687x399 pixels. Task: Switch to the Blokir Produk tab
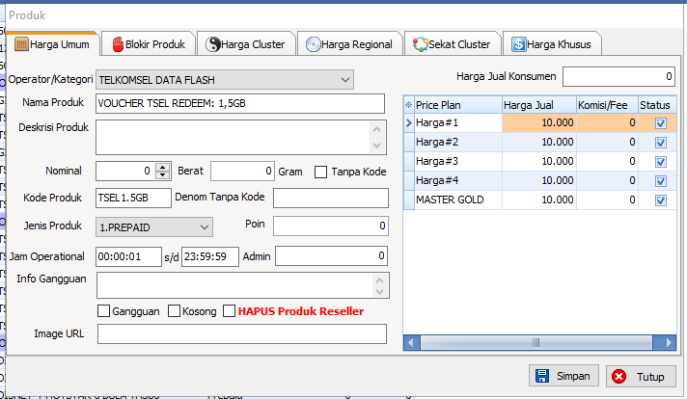coord(149,44)
